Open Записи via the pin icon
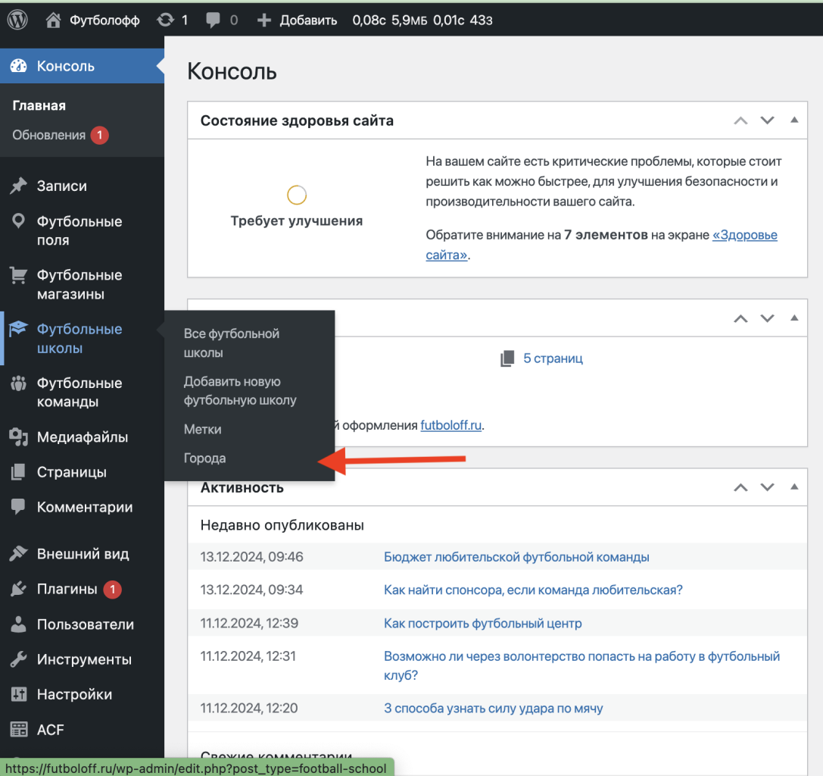 [18, 186]
